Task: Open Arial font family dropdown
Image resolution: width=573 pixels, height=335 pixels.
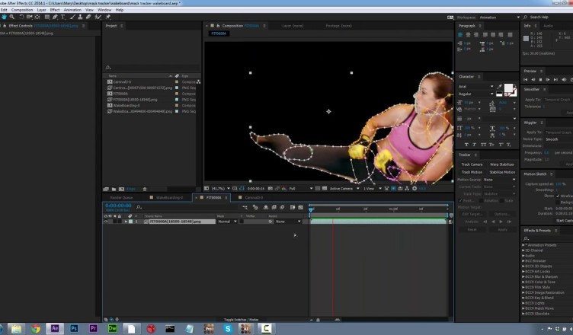Action: (x=475, y=87)
